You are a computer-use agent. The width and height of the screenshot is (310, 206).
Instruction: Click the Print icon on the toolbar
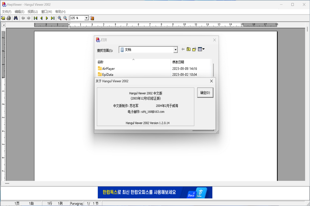point(9,18)
